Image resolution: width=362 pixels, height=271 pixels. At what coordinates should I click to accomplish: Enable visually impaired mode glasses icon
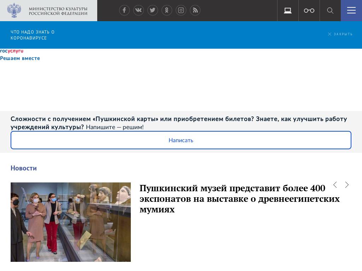pos(309,11)
